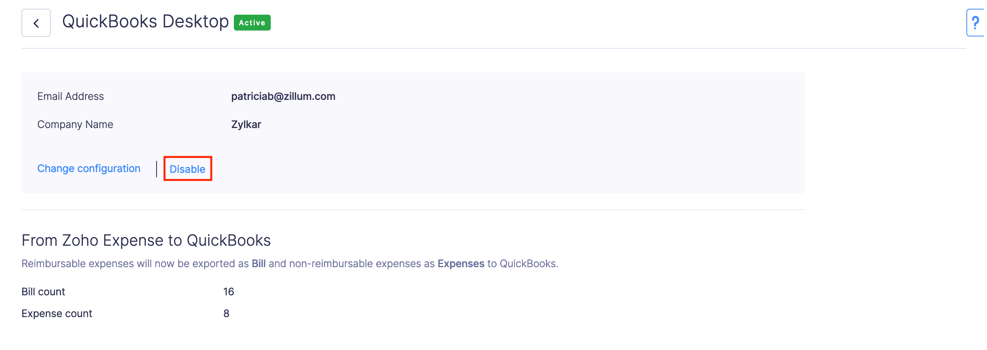
Task: Click the bold word Expenses in the description
Action: pyautogui.click(x=461, y=264)
